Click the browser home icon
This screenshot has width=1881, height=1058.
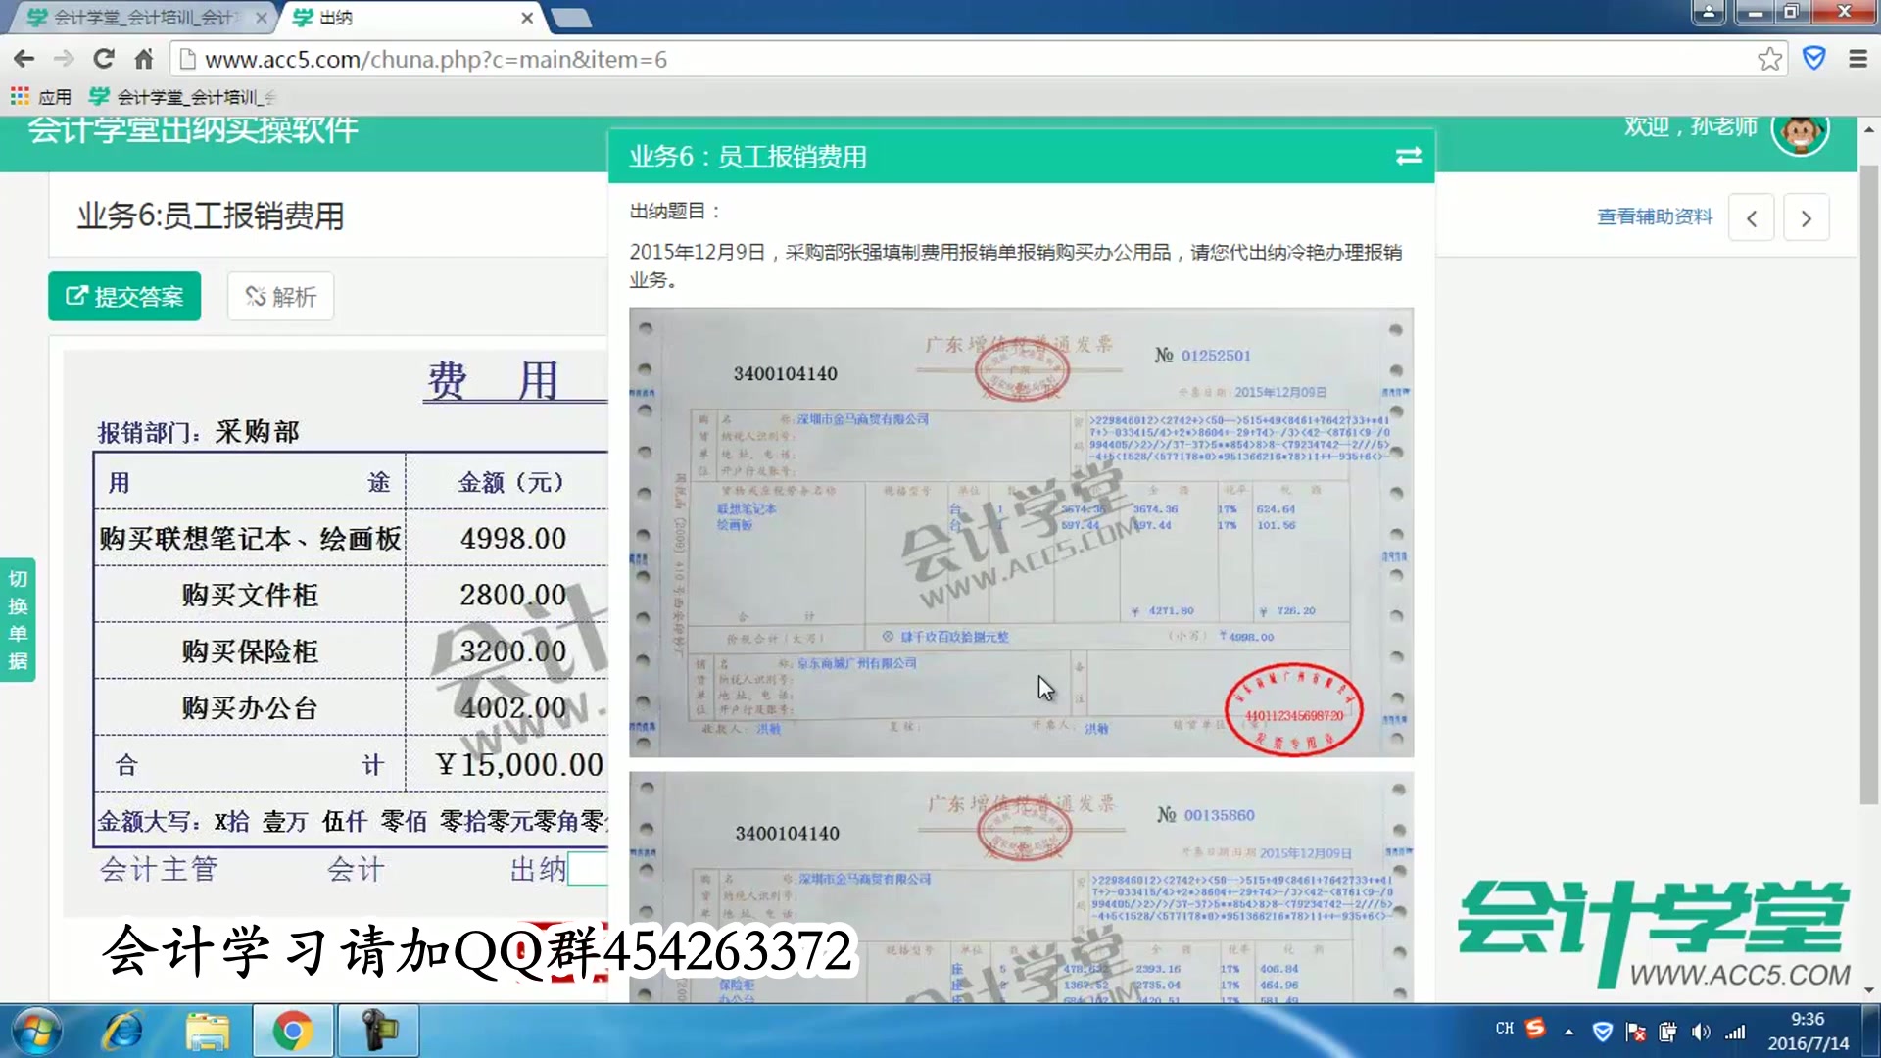[x=143, y=58]
